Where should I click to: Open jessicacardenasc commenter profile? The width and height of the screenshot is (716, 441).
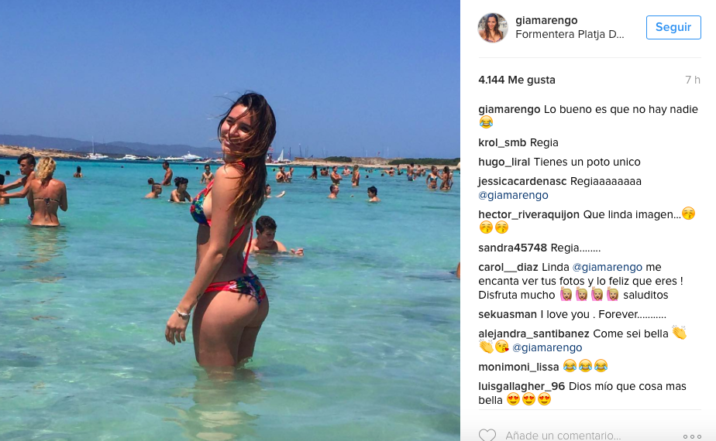[522, 182]
